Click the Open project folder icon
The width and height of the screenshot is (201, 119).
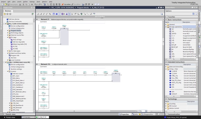pos(6,4)
